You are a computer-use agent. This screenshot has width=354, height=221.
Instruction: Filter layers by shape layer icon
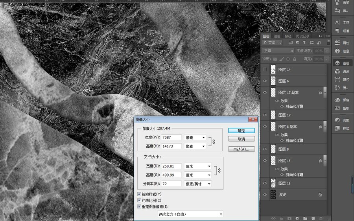[312, 42]
